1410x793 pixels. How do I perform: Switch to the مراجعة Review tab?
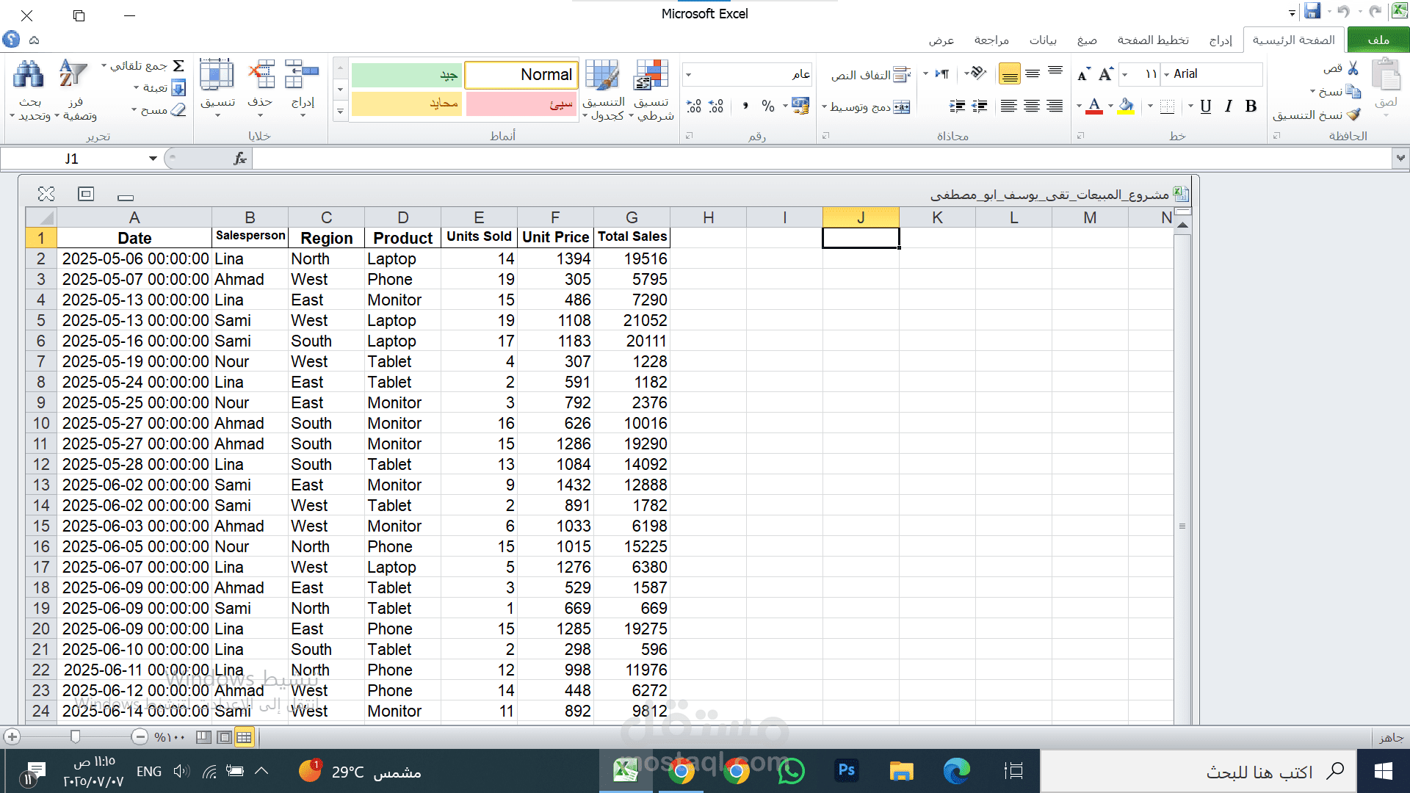(991, 40)
